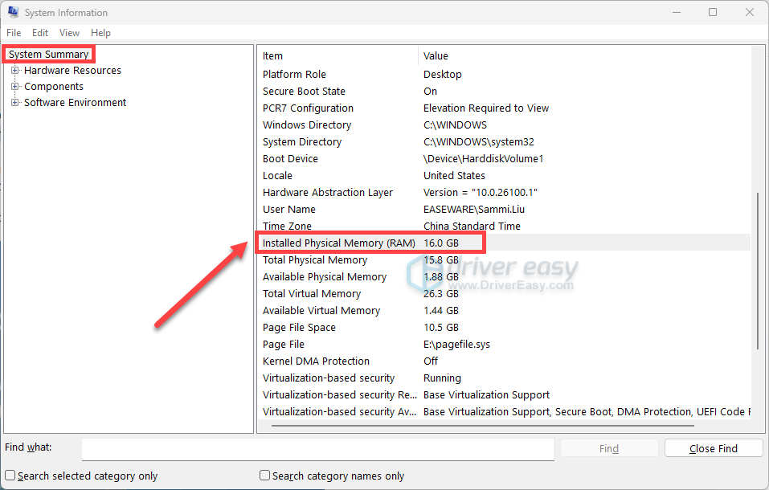Click the System Information app icon in title bar
This screenshot has width=769, height=490.
tap(13, 13)
